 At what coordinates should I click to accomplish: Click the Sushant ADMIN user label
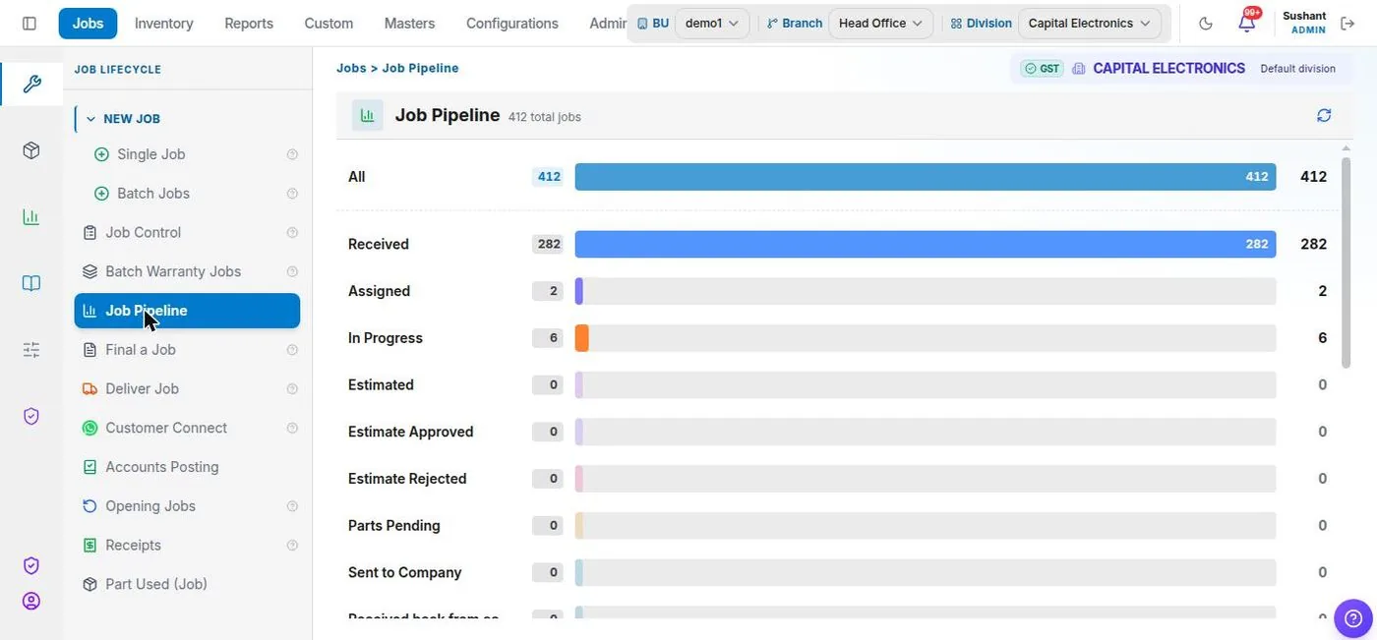point(1304,24)
